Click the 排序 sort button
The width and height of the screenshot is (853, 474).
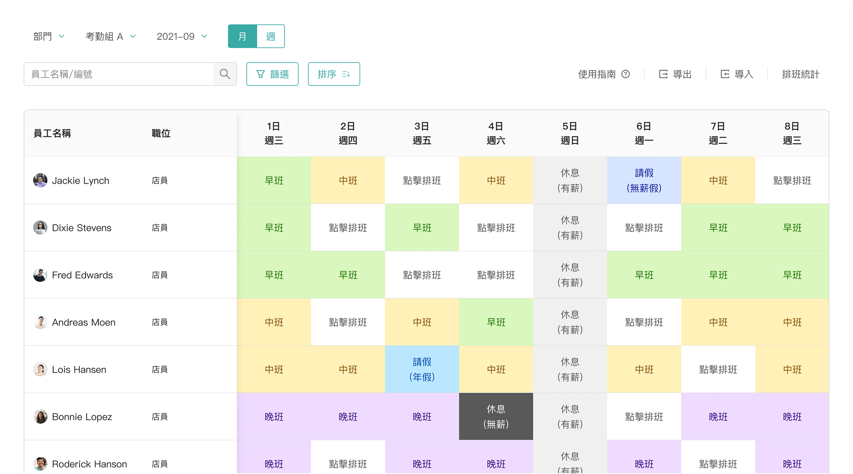pos(334,74)
